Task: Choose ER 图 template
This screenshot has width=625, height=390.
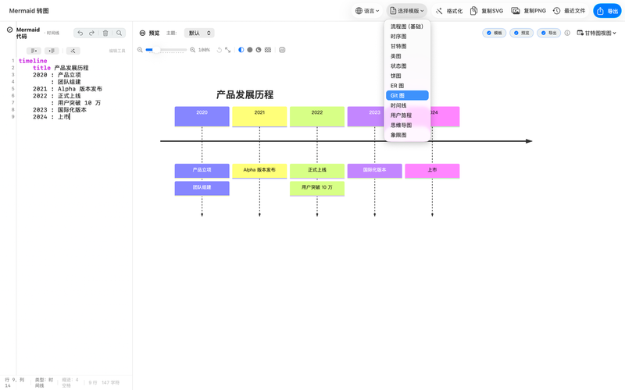Action: click(x=407, y=86)
